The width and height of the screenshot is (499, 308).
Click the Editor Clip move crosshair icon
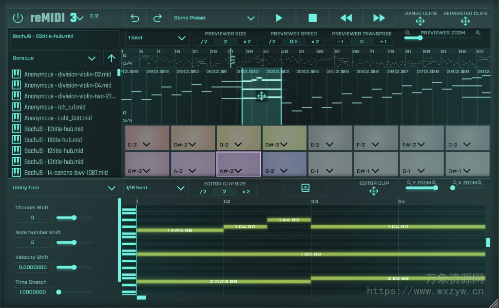tap(373, 191)
